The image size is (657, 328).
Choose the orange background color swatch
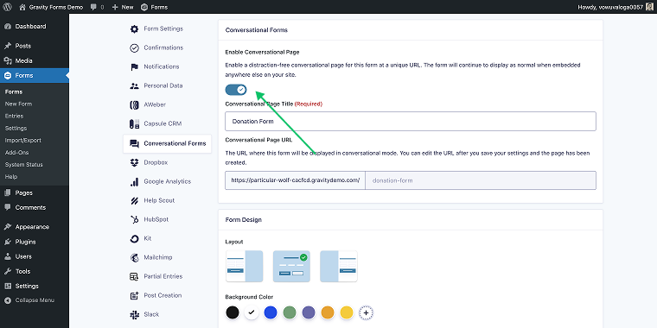328,312
